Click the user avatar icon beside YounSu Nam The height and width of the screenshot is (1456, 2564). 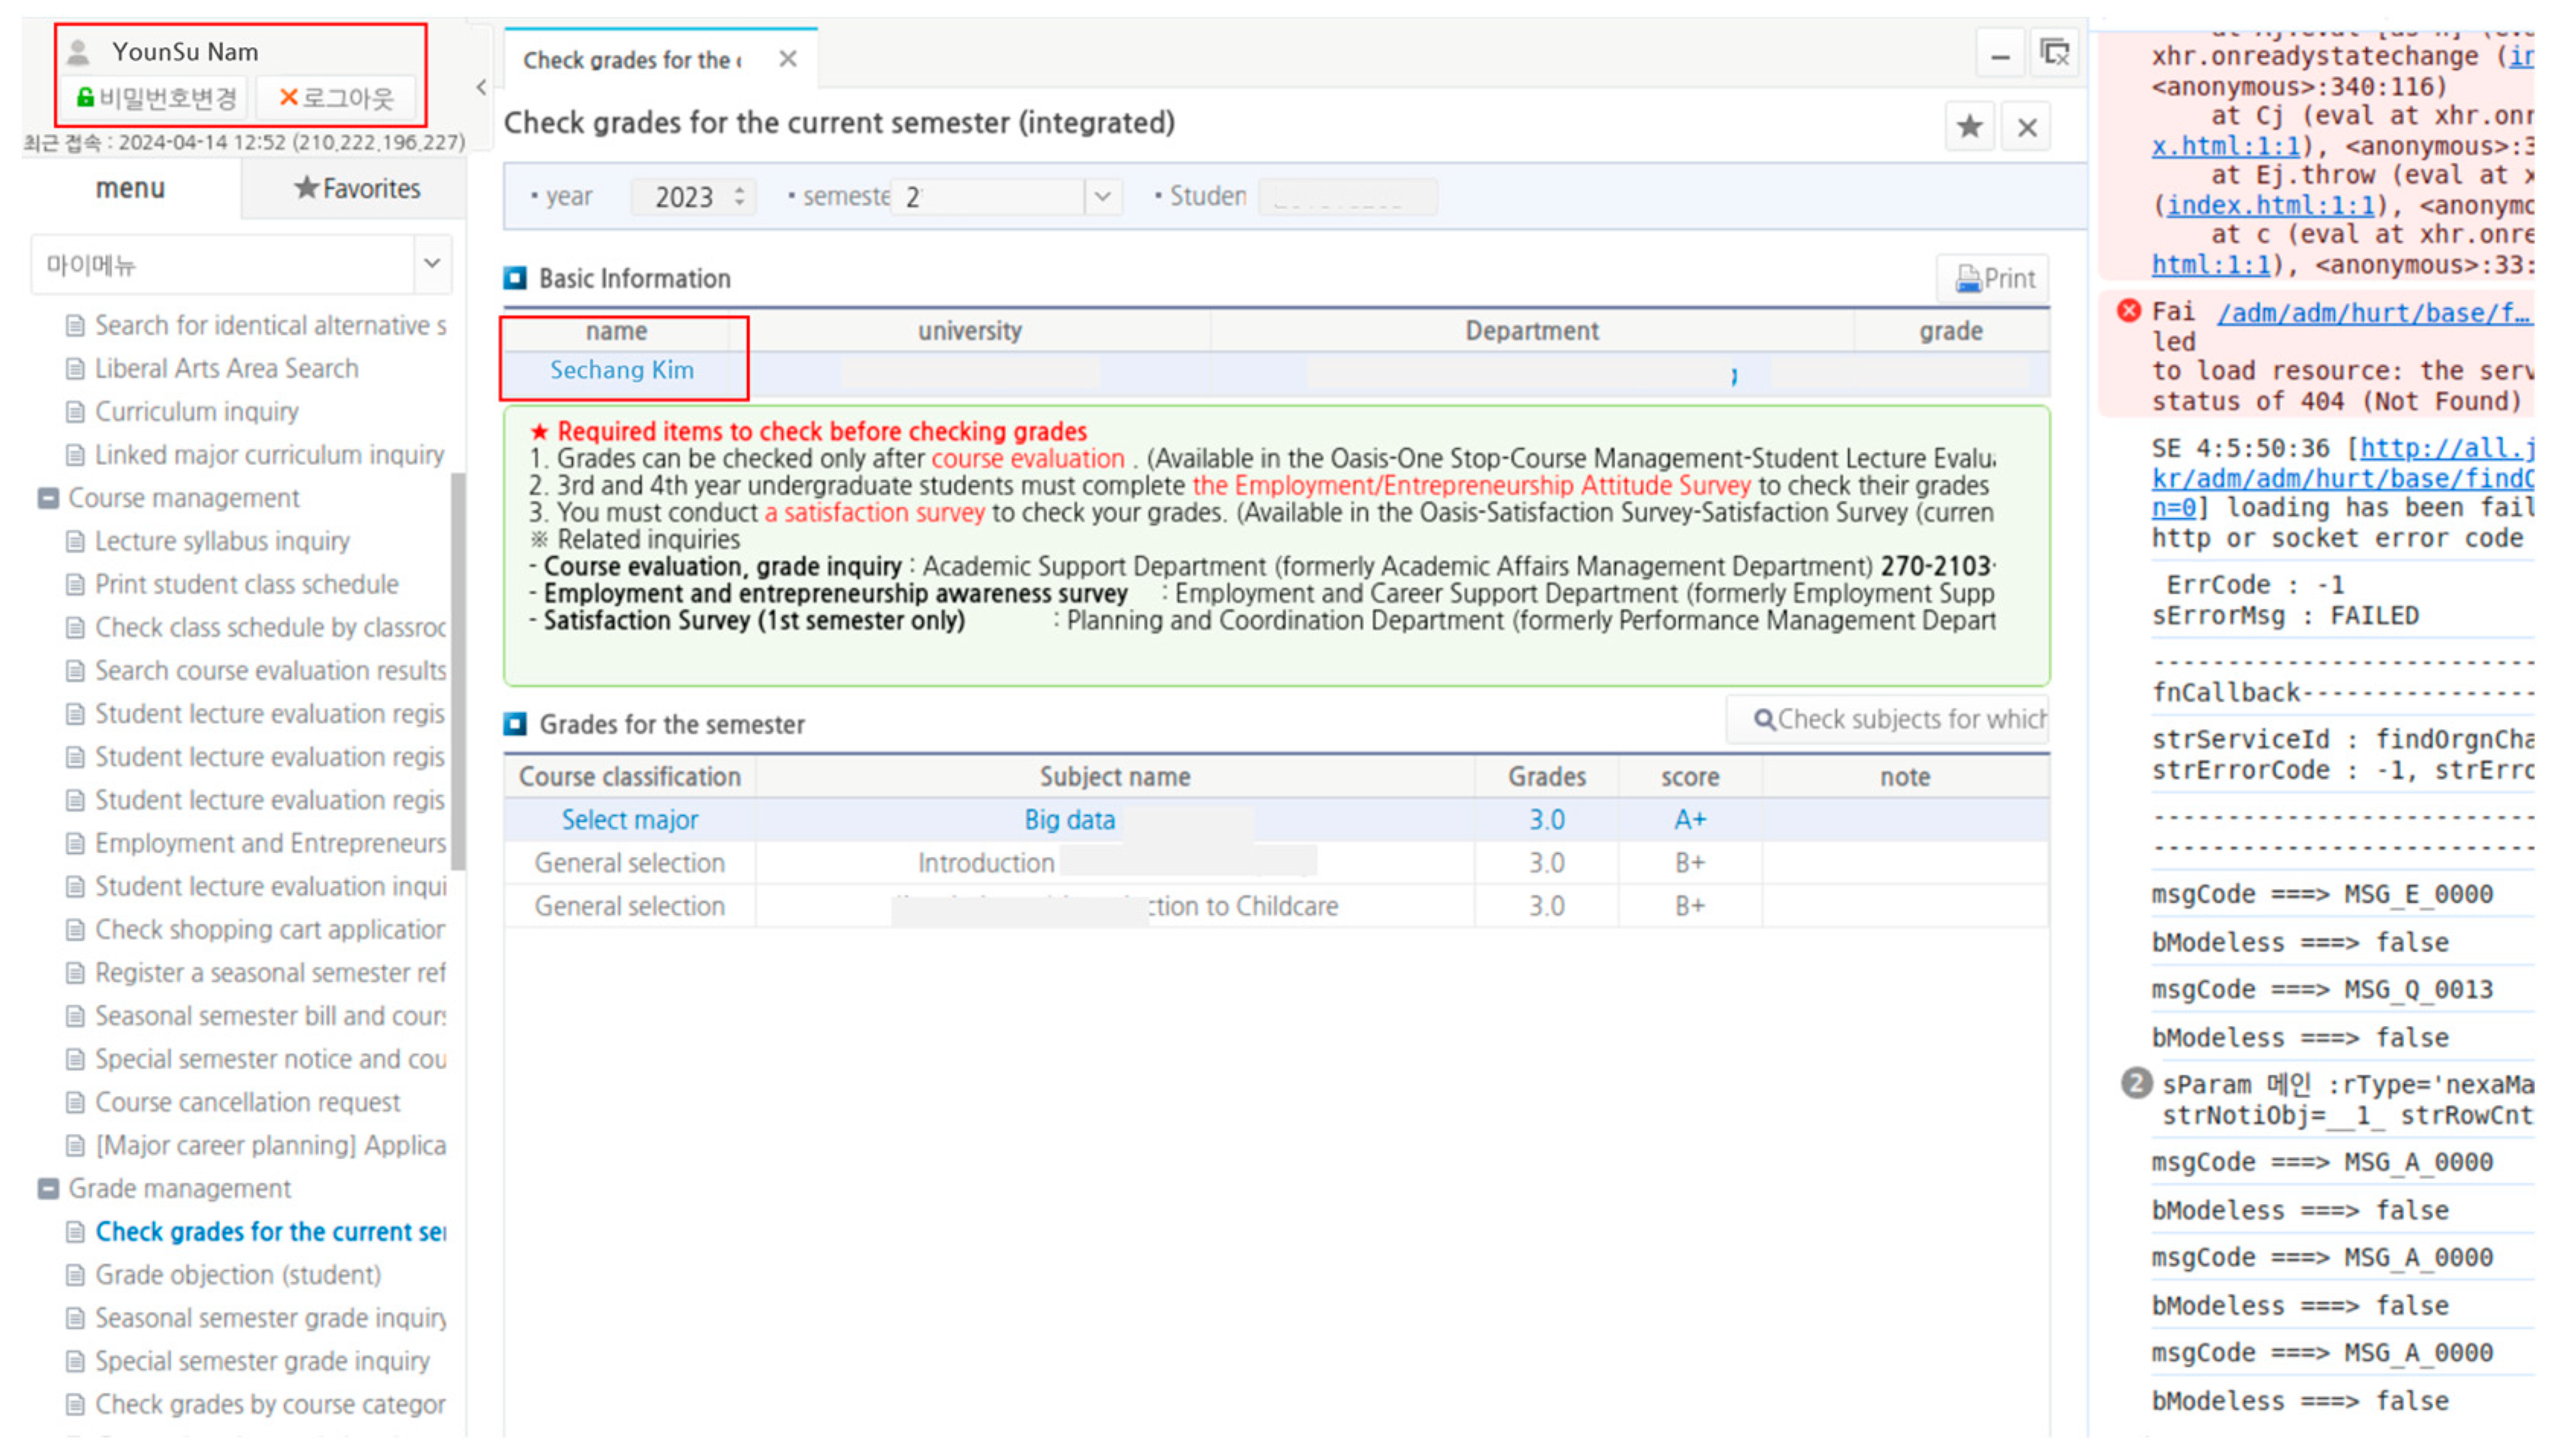click(79, 52)
